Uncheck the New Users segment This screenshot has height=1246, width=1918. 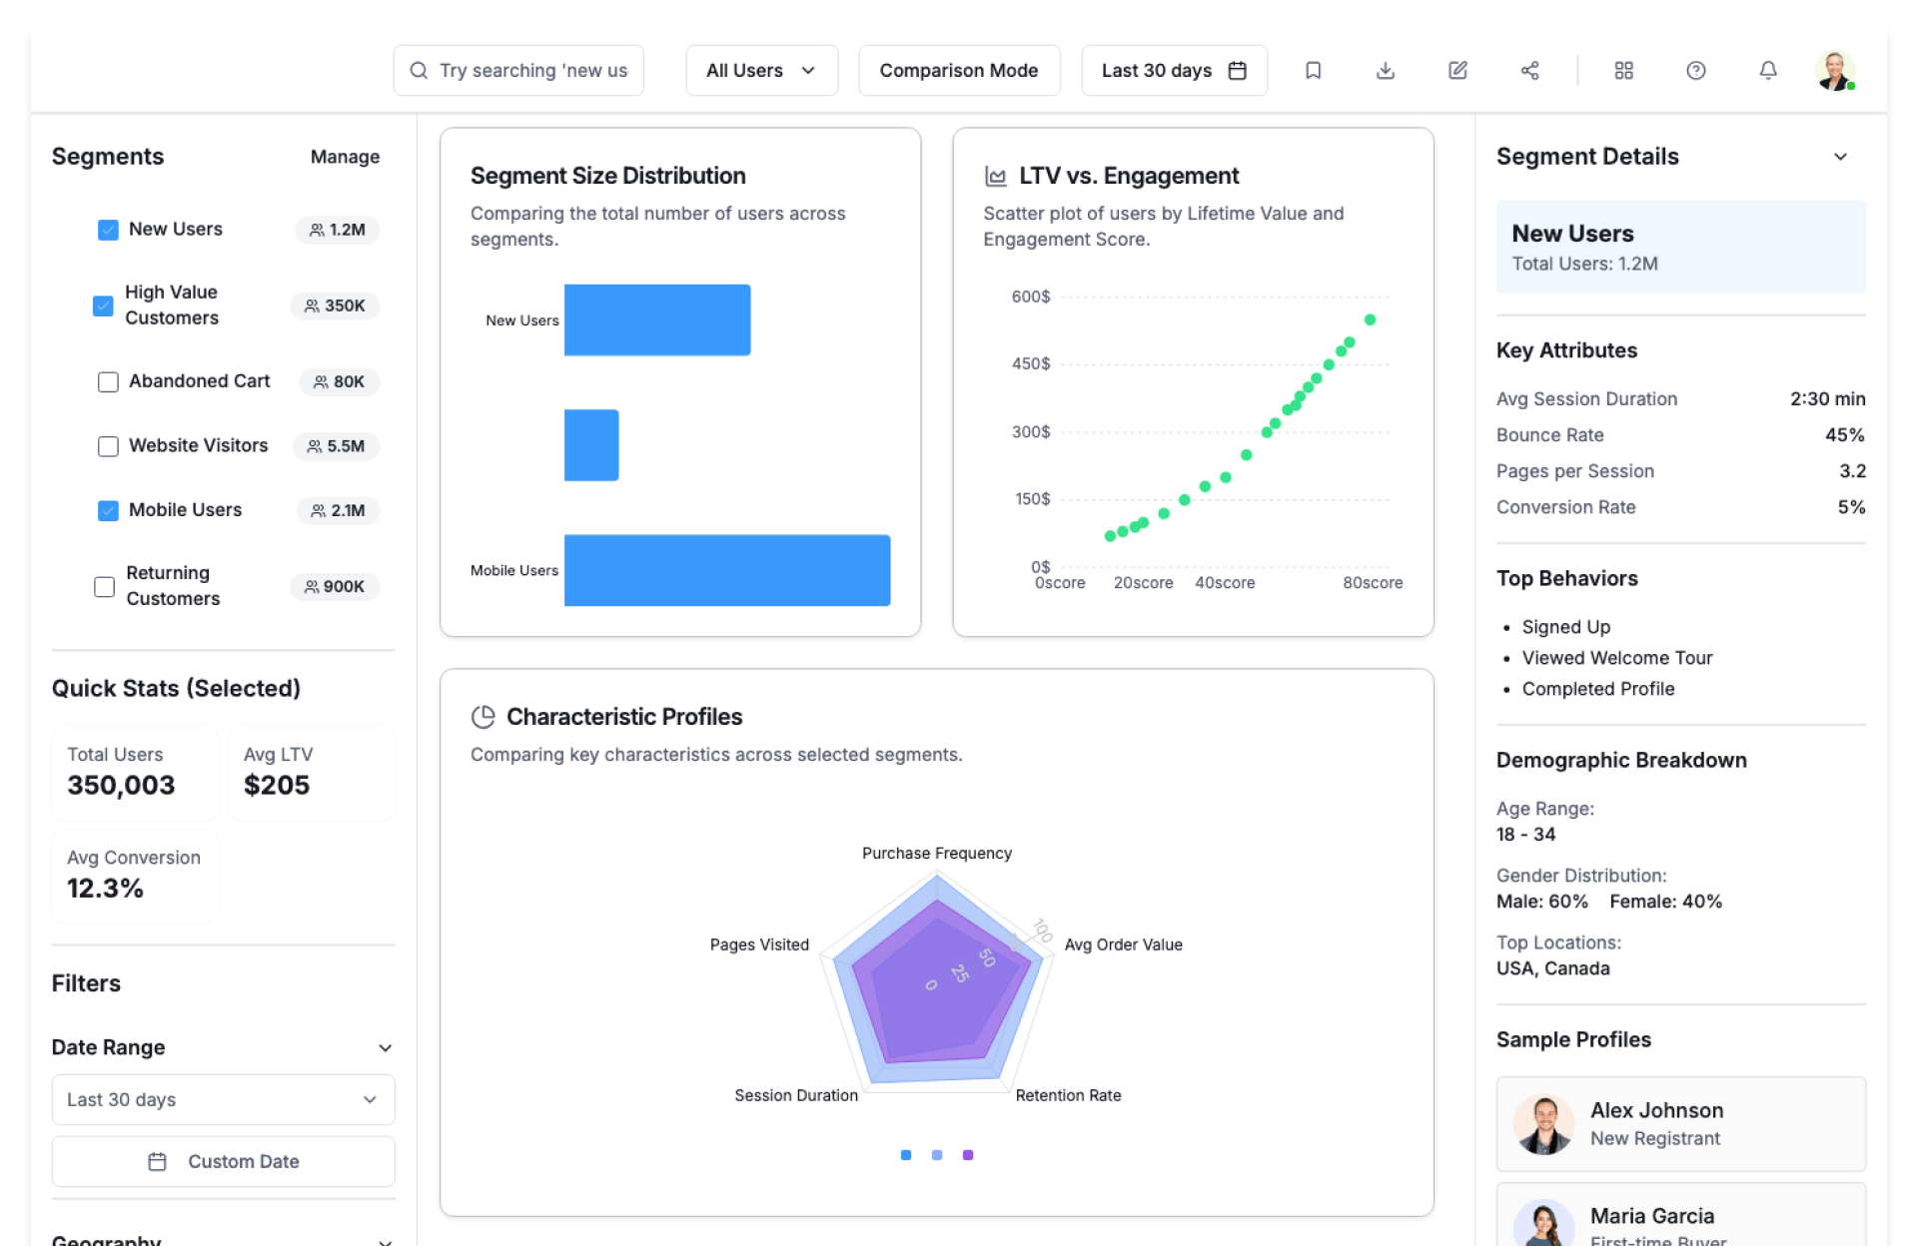coord(108,230)
